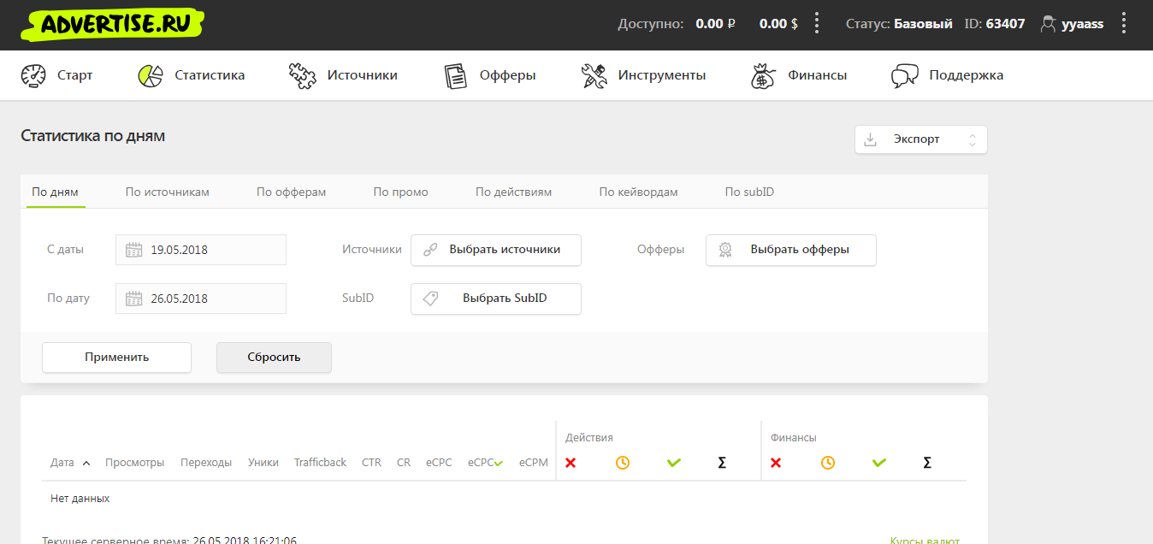1153x544 pixels.
Task: Click the download icon in Экспорт
Action: coord(871,139)
